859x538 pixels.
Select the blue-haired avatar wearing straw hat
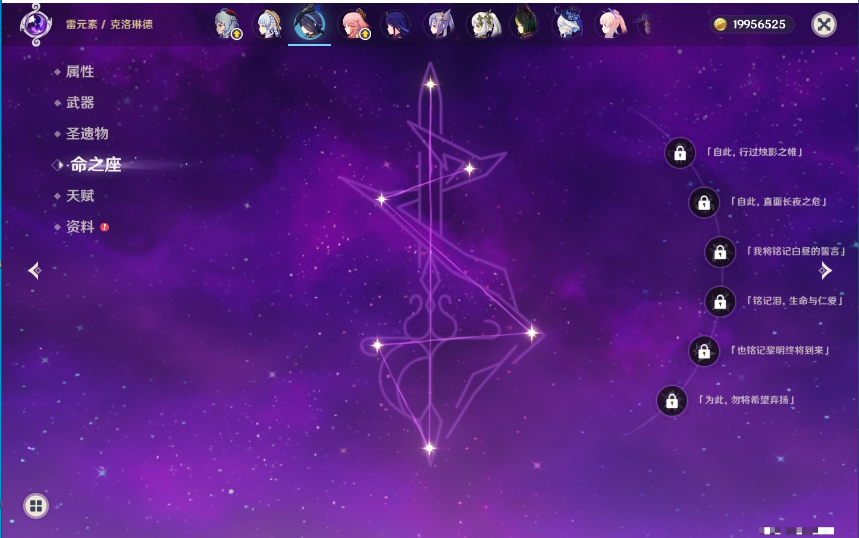tap(269, 24)
